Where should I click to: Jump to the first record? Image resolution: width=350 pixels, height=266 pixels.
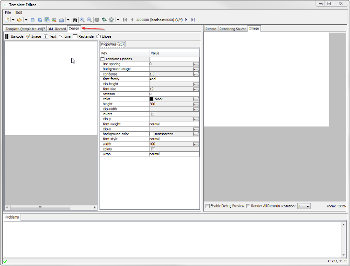(x=125, y=20)
